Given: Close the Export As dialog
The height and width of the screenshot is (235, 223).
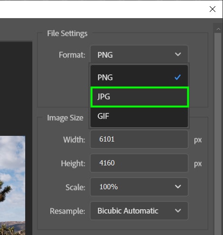Looking at the screenshot, I should tap(212, 9).
